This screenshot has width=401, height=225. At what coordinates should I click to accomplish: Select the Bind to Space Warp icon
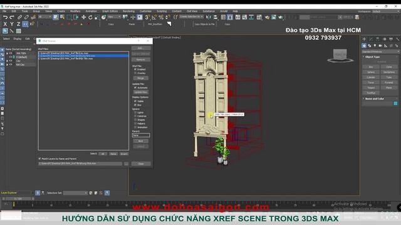point(33,17)
